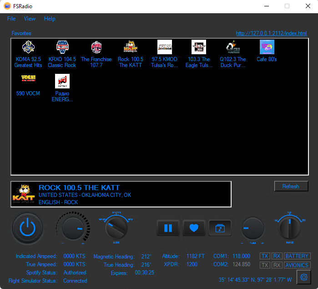Open the 127.0.0.1 index.html link
Image resolution: width=318 pixels, height=289 pixels.
click(x=271, y=33)
